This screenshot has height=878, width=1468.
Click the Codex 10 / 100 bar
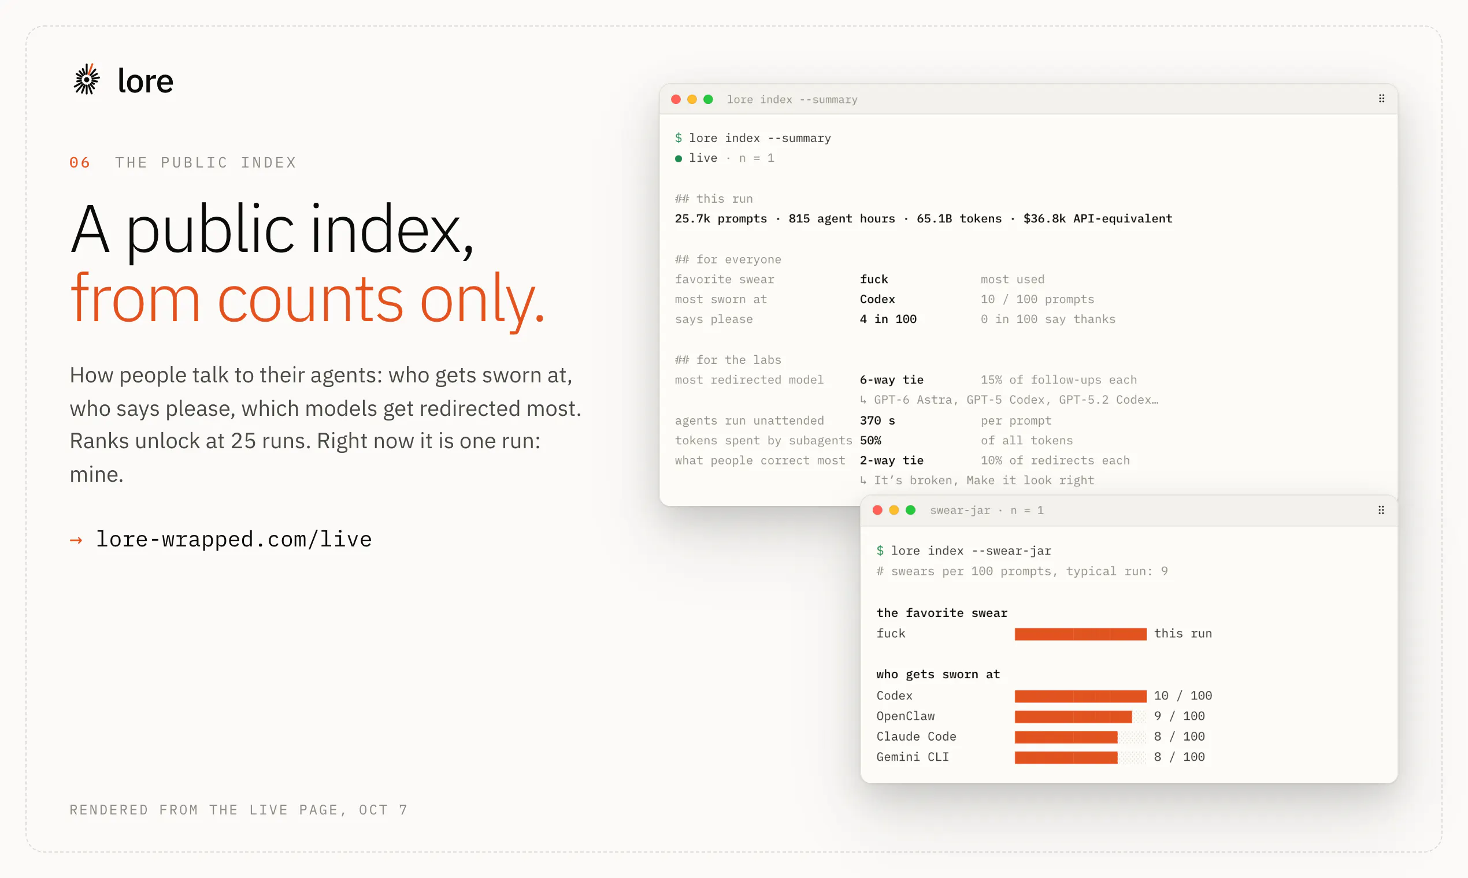coord(1080,697)
